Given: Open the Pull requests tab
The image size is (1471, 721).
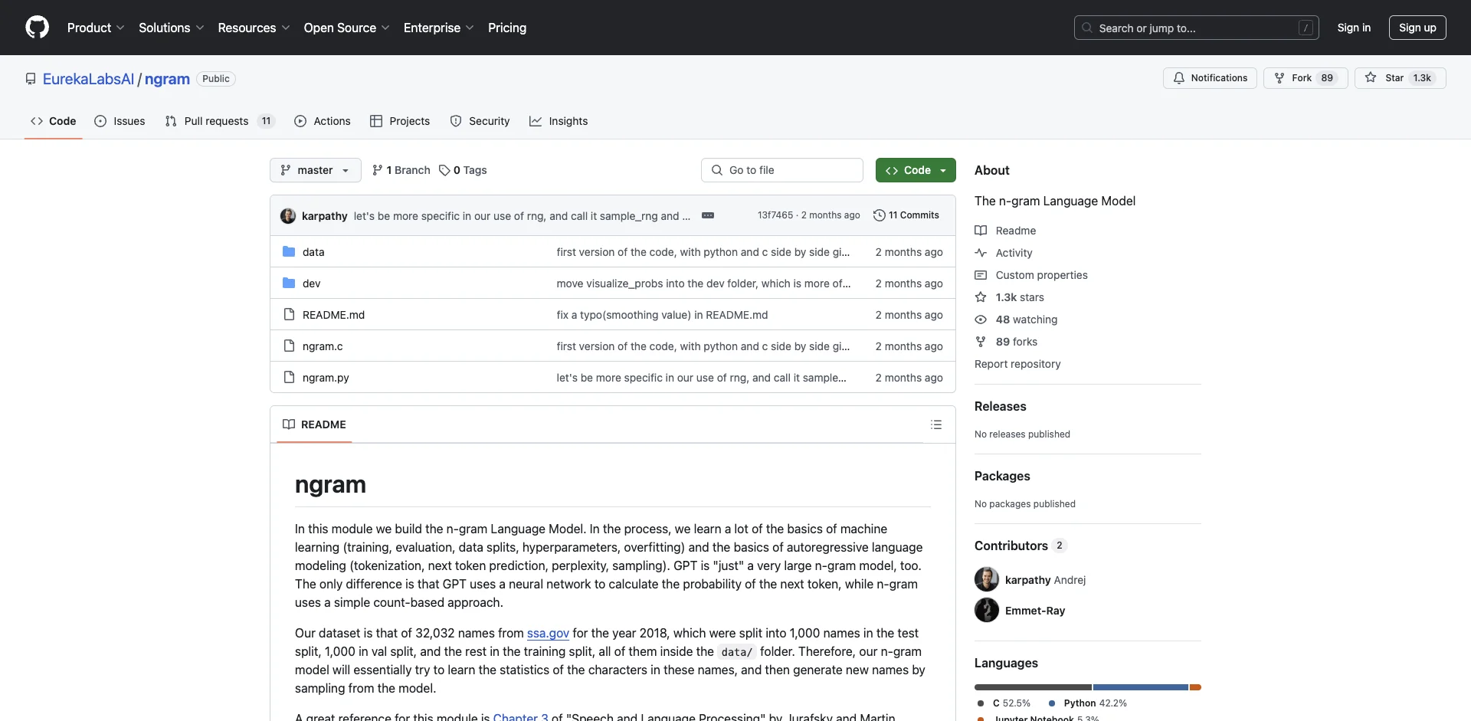Looking at the screenshot, I should point(219,121).
